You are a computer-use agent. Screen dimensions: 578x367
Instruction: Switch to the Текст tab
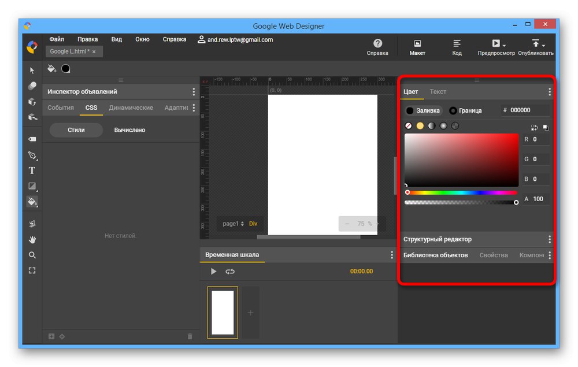(x=438, y=92)
